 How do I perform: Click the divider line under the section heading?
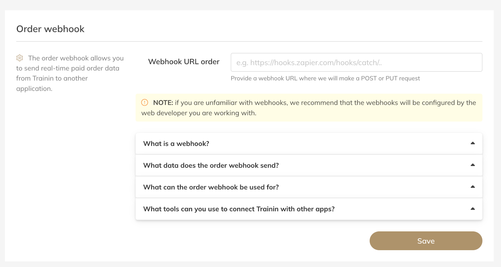pyautogui.click(x=249, y=42)
